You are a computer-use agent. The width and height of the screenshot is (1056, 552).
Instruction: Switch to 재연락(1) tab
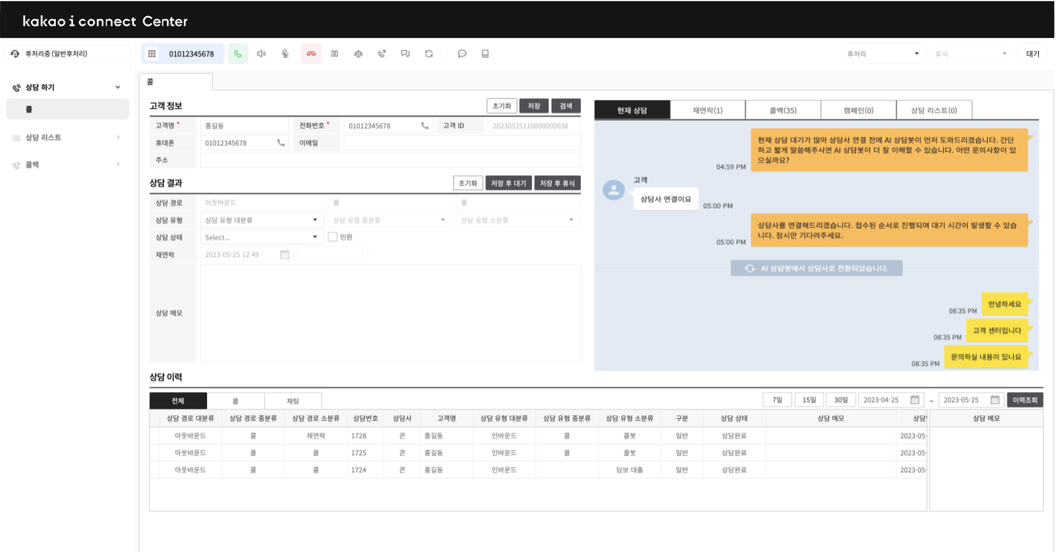(707, 110)
